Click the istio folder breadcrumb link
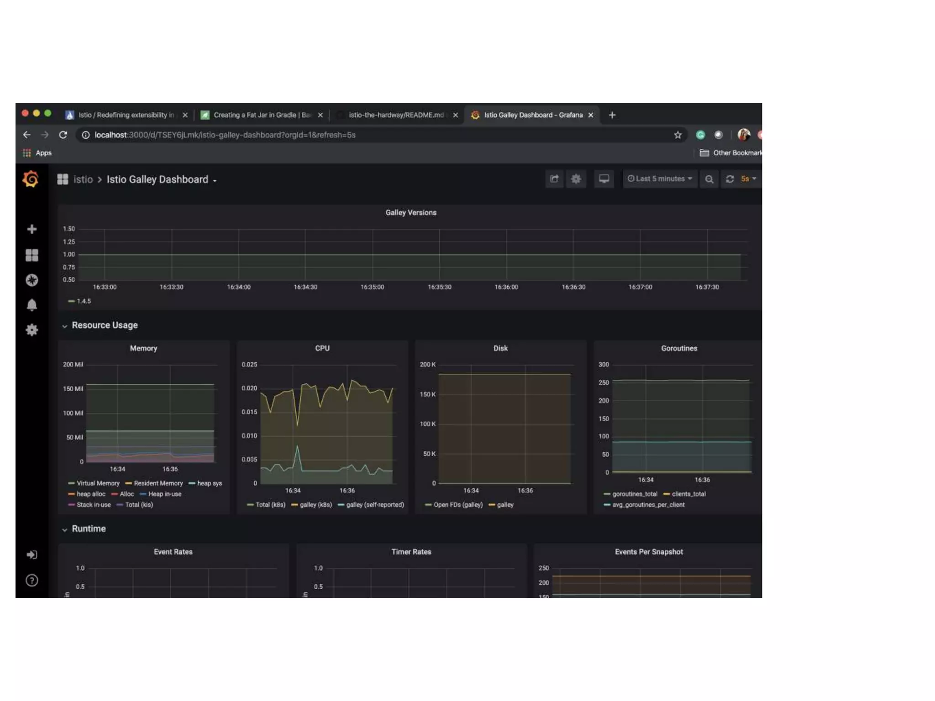935x701 pixels. point(83,179)
